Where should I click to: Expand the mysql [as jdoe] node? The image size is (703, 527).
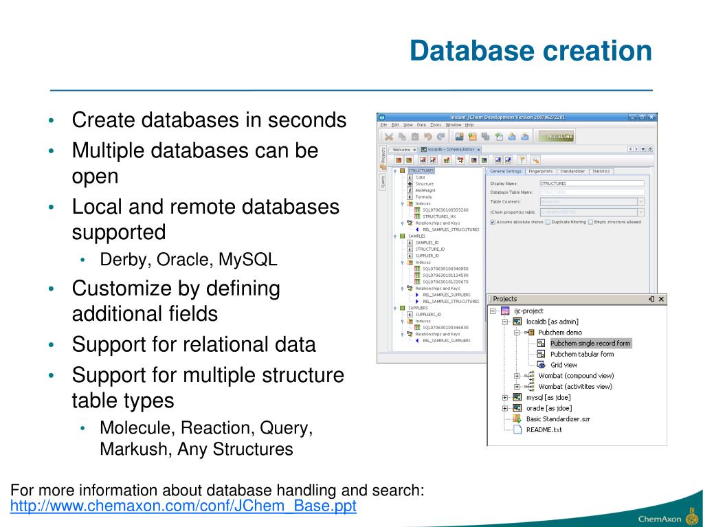[505, 398]
